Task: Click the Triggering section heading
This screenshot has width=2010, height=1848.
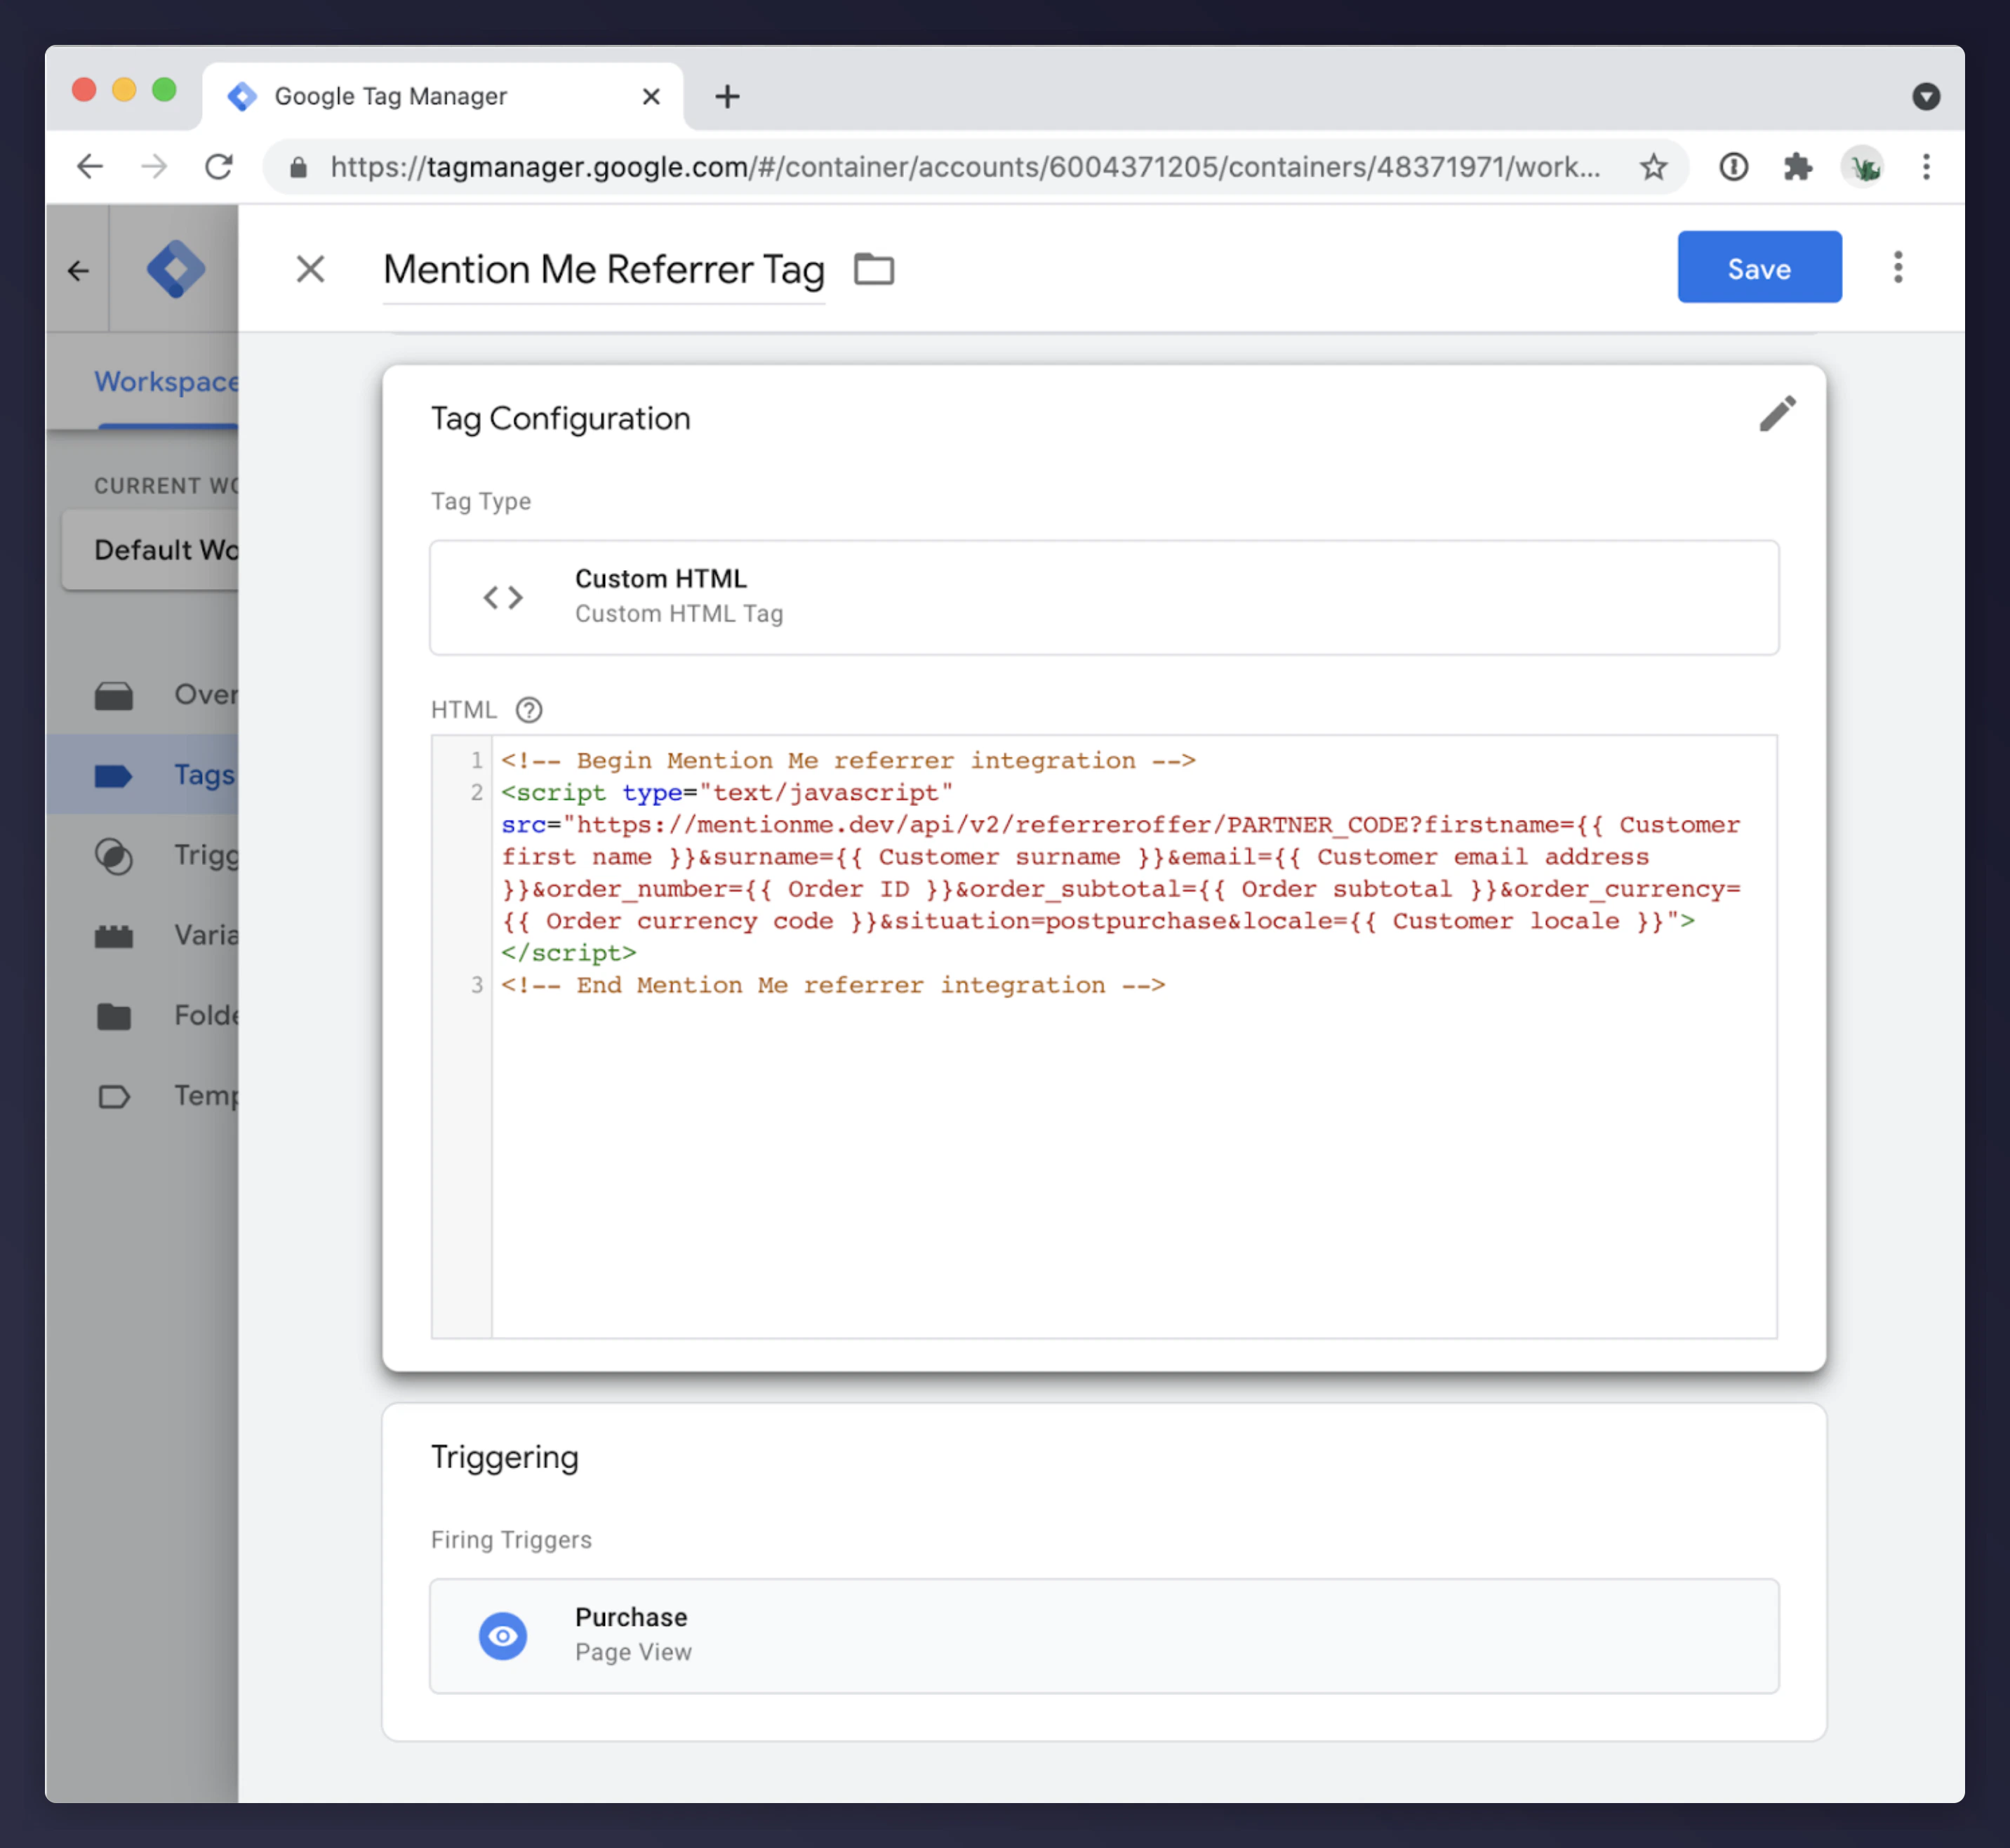Action: click(x=505, y=1457)
